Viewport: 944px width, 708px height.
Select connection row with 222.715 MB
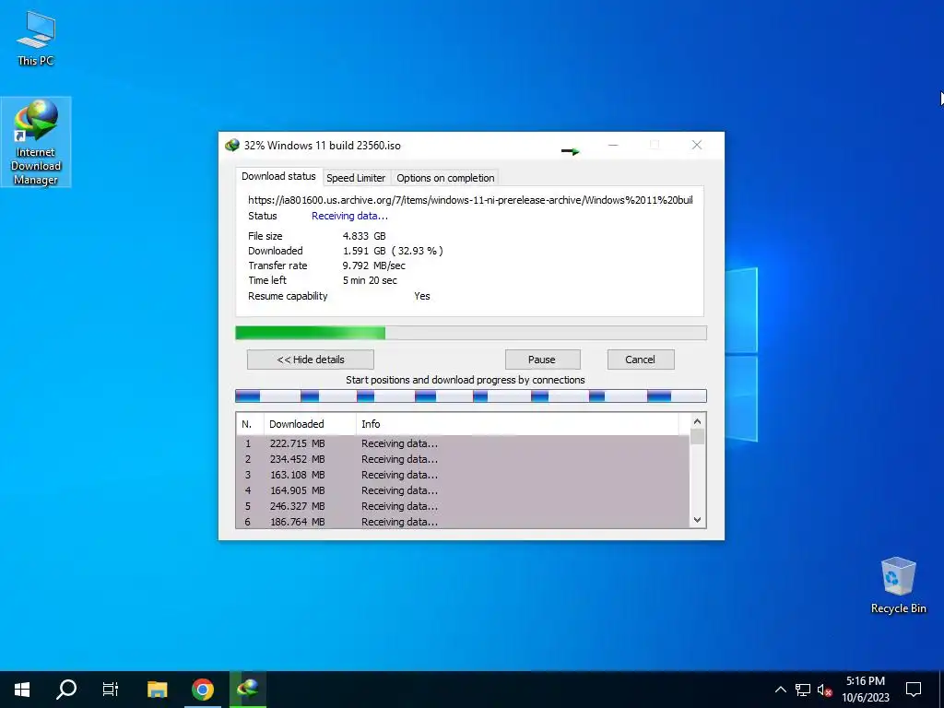click(463, 443)
